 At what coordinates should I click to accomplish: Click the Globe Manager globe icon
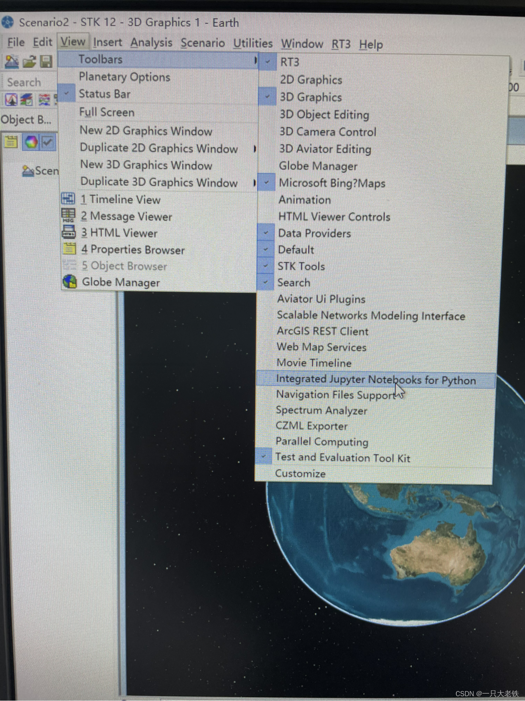click(x=69, y=282)
